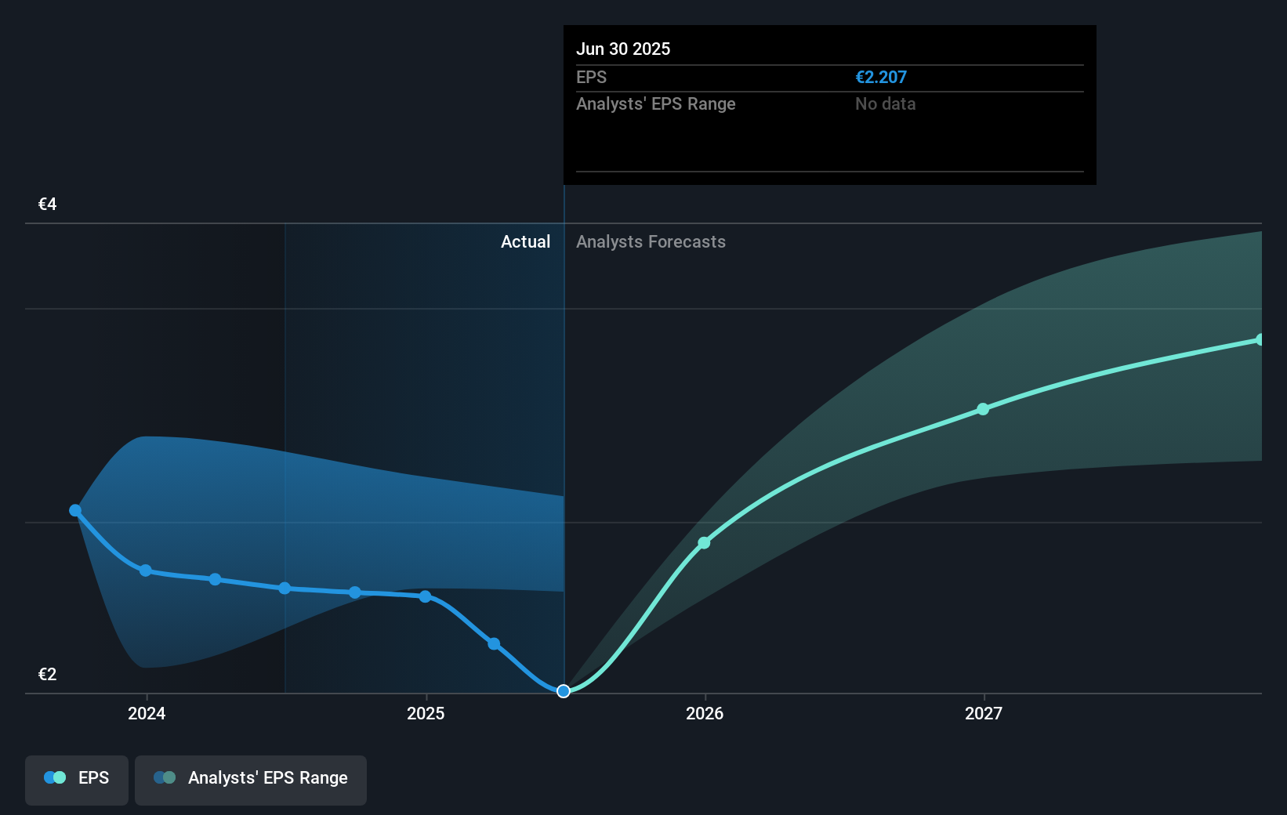
Task: Click the 2026 forecast EPS data point
Action: point(704,542)
